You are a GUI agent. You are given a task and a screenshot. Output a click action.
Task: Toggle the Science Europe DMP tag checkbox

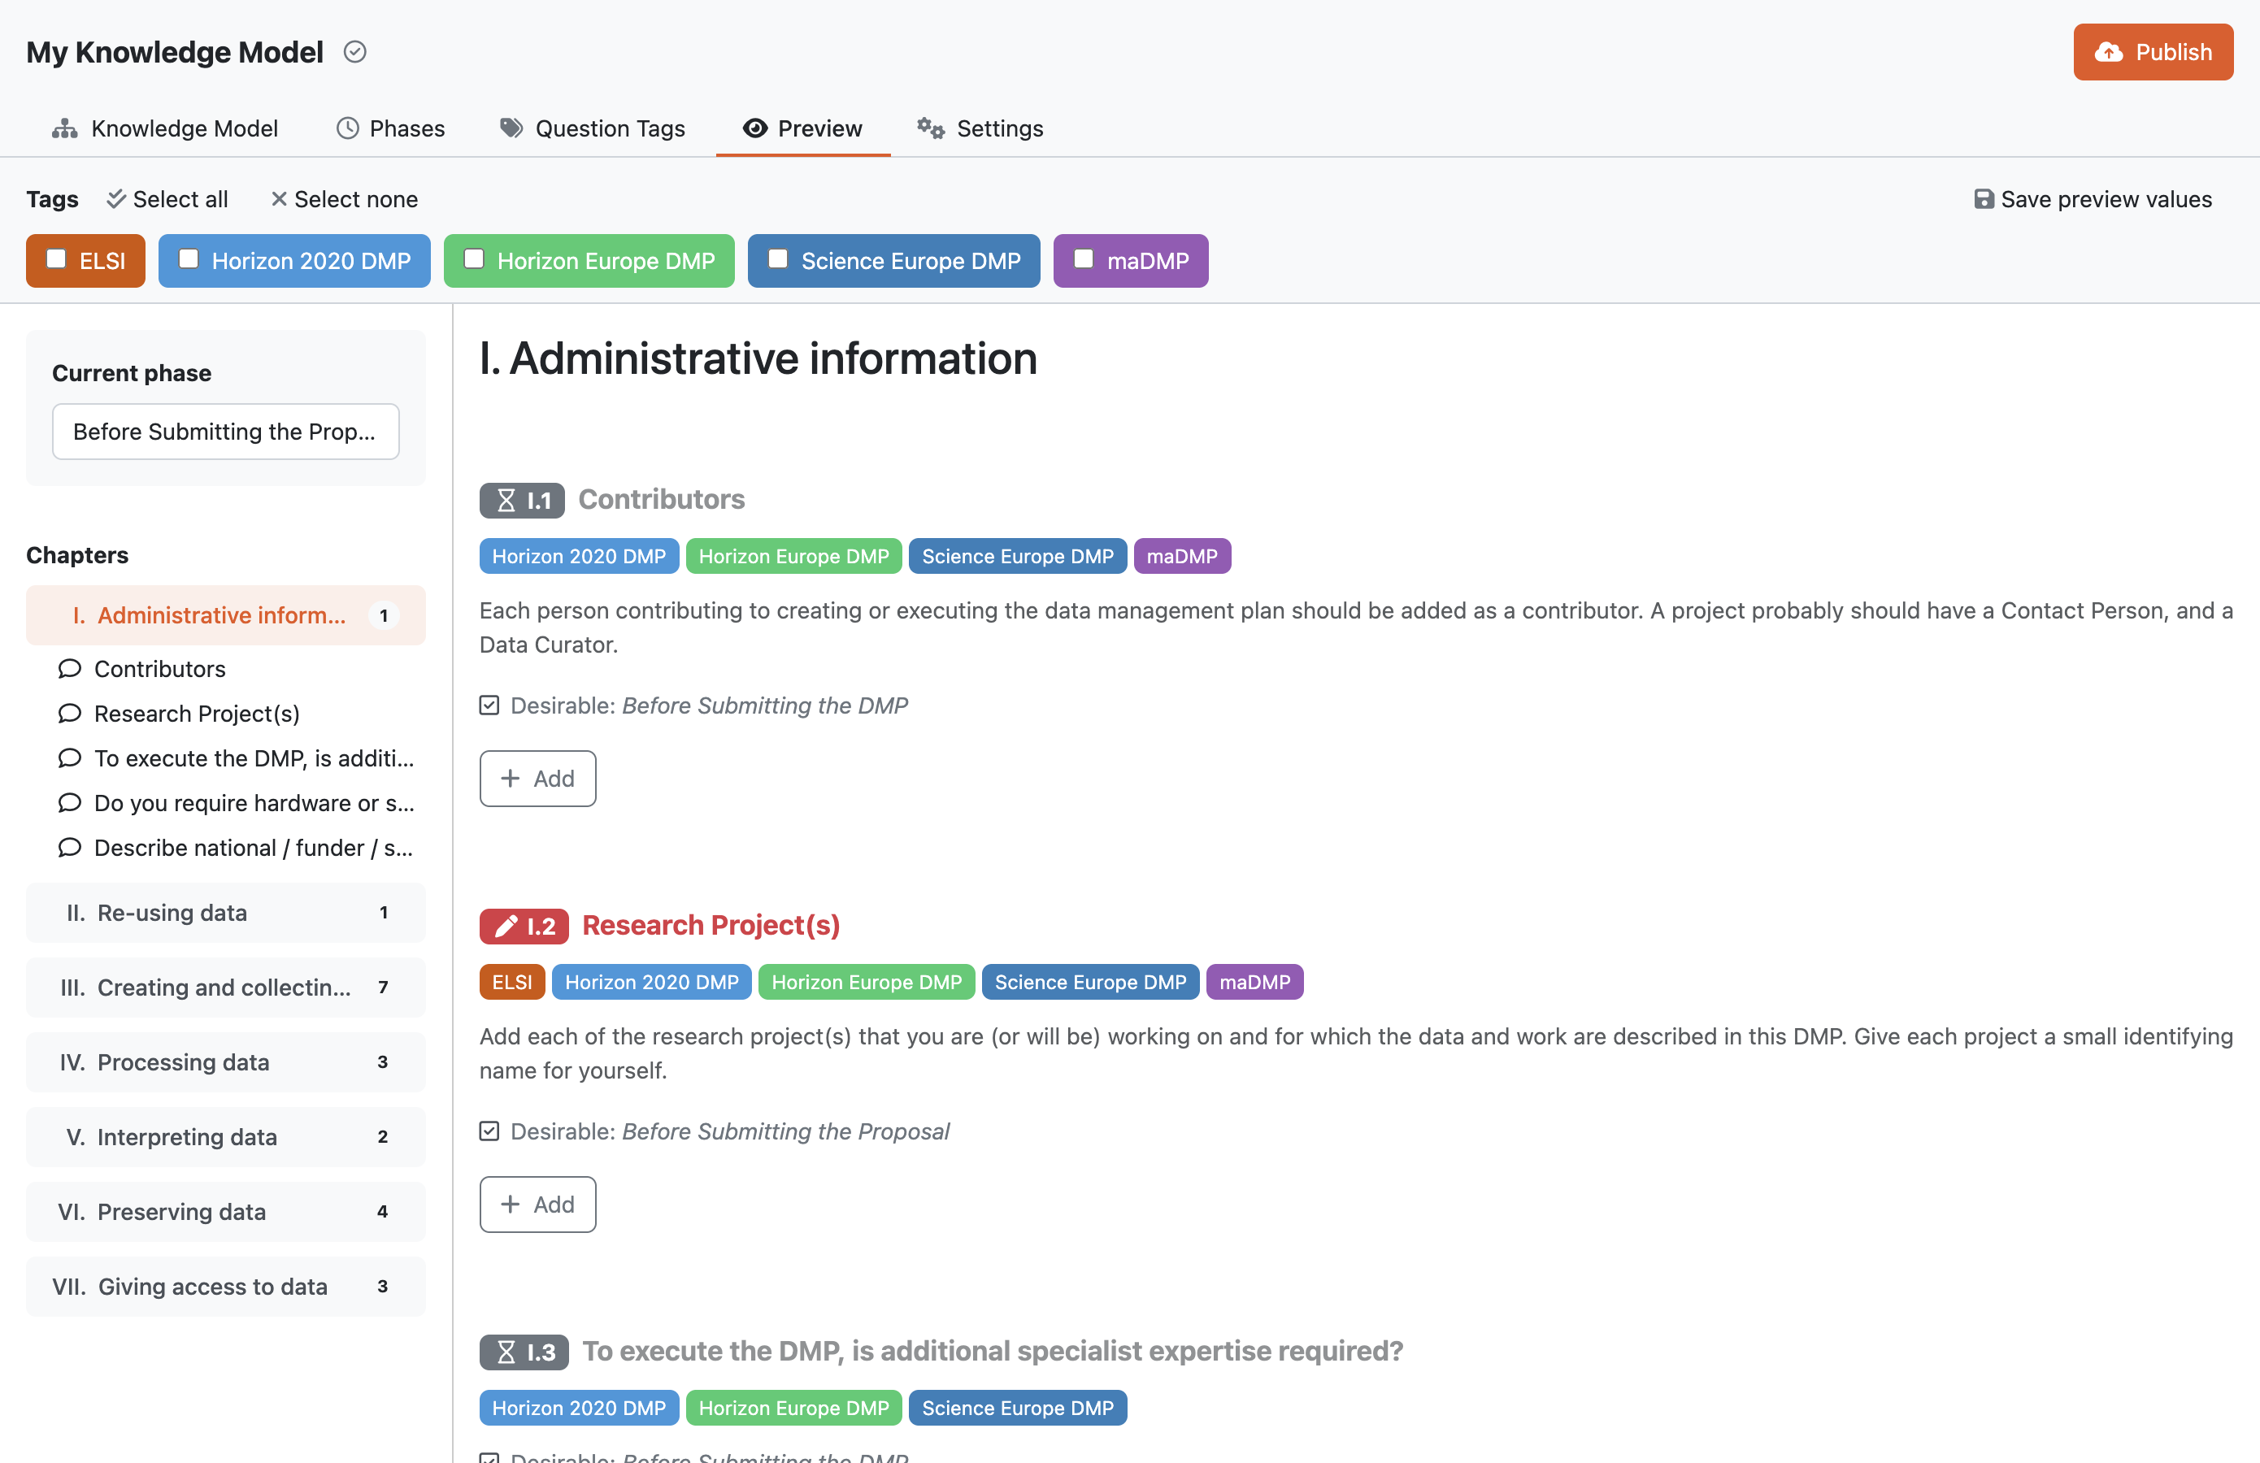778,259
